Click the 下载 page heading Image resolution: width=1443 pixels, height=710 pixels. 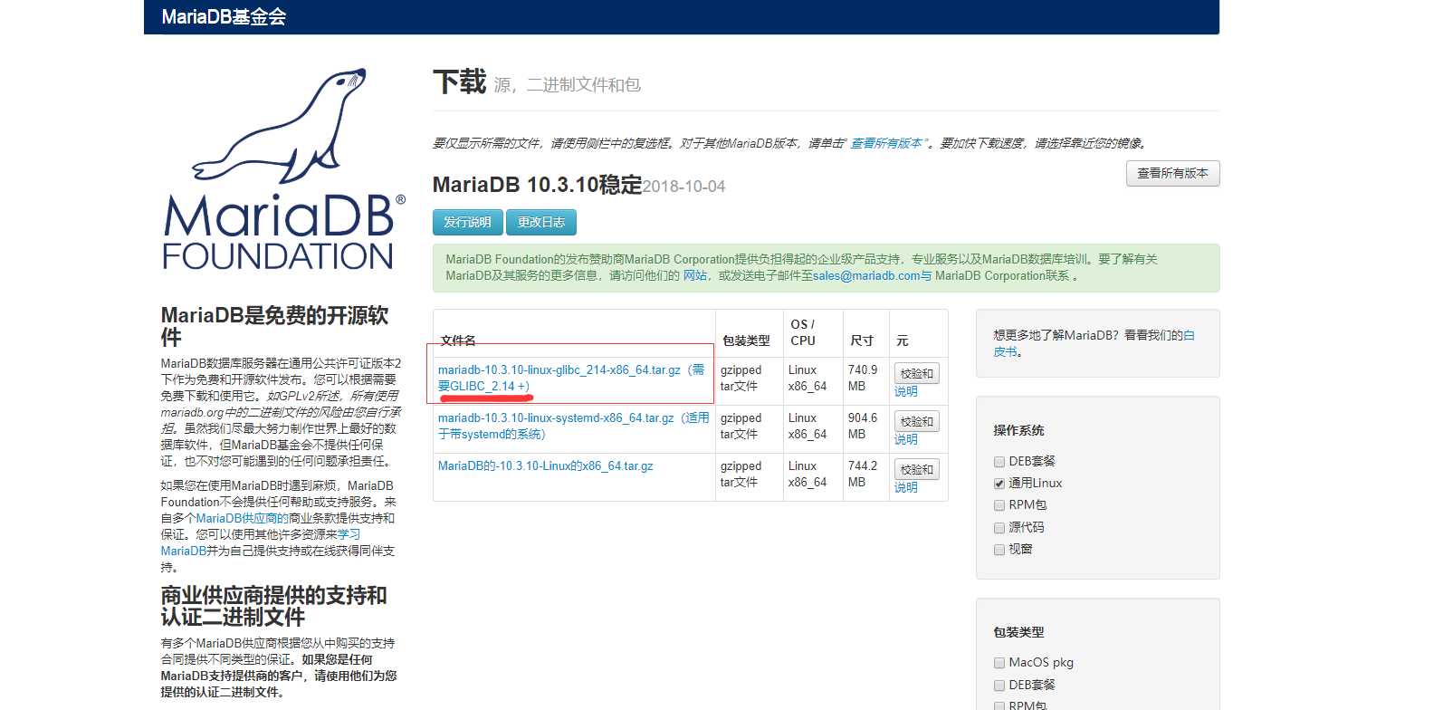(x=460, y=82)
